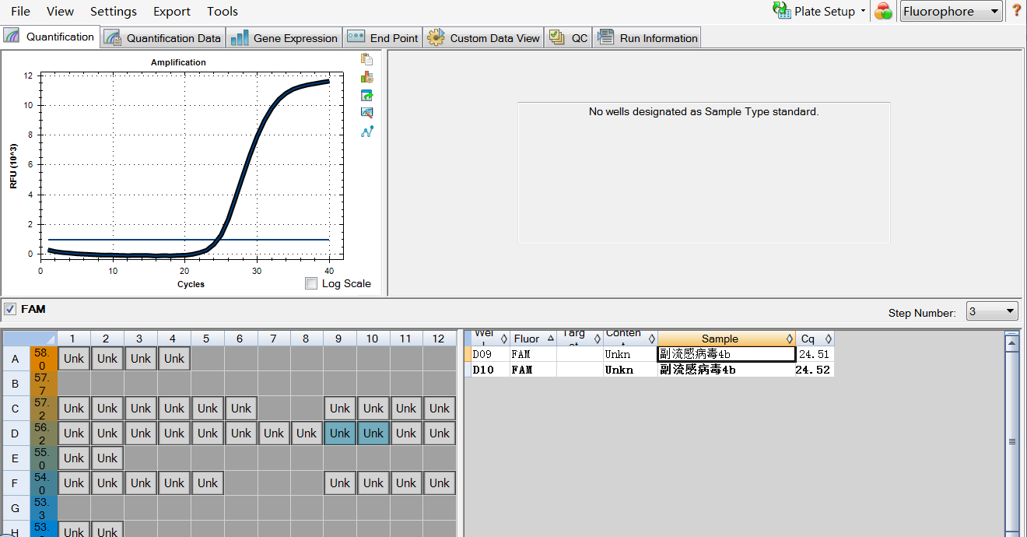Select well C6 in the plate grid
Image resolution: width=1027 pixels, height=537 pixels.
241,408
